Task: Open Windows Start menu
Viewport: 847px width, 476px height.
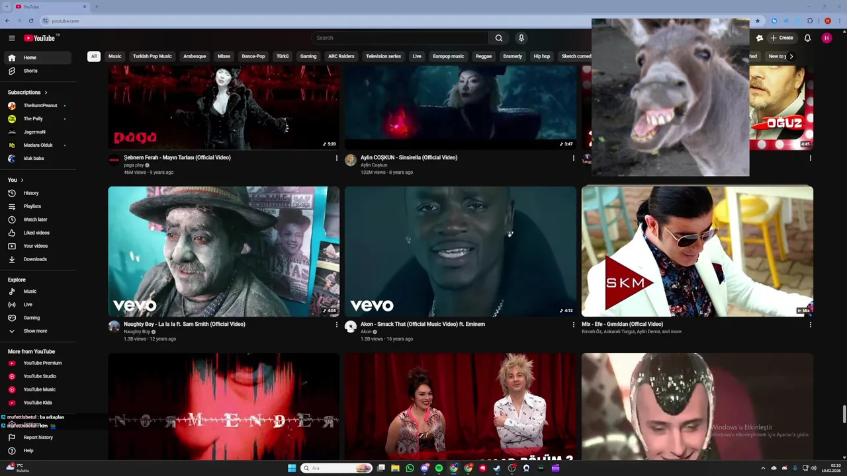Action: tap(292, 468)
